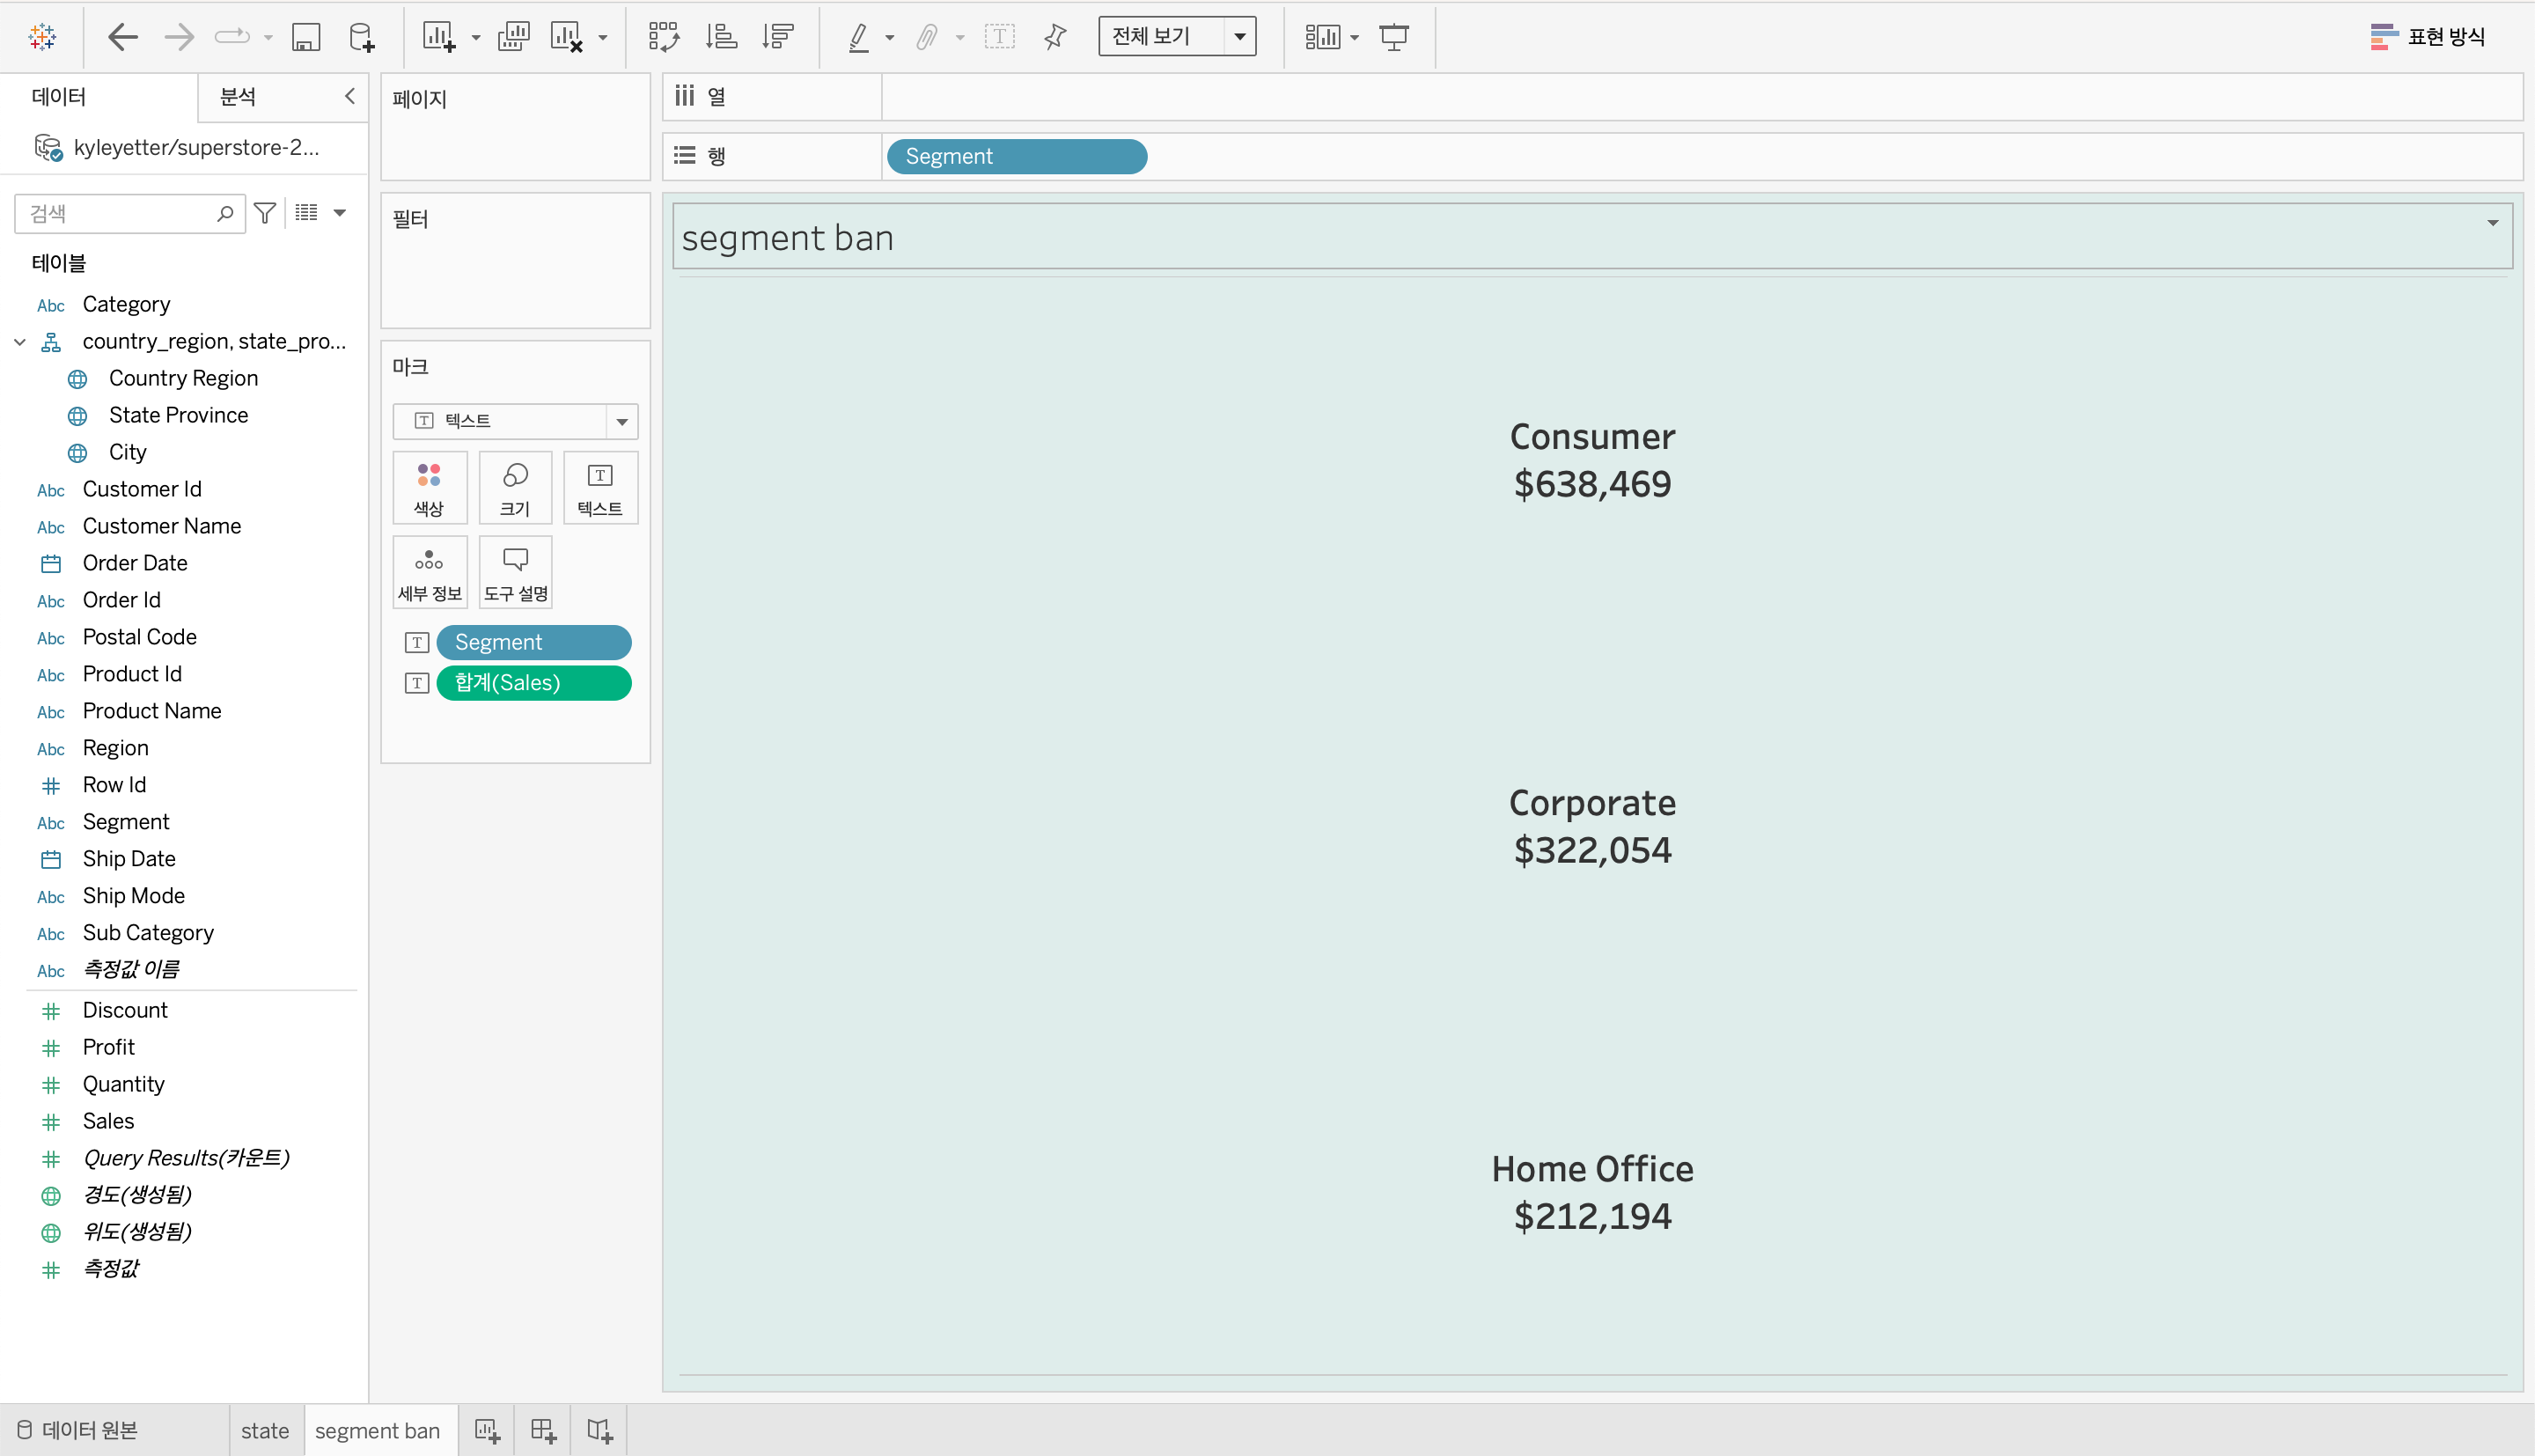Click the field search box
2535x1456 pixels.
(130, 213)
